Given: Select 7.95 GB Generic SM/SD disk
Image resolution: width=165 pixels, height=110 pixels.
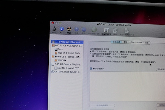Looking at the screenshot, I should pyautogui.click(x=67, y=64).
